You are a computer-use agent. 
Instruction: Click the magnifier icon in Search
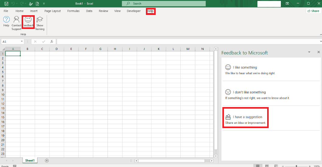tap(128, 3)
